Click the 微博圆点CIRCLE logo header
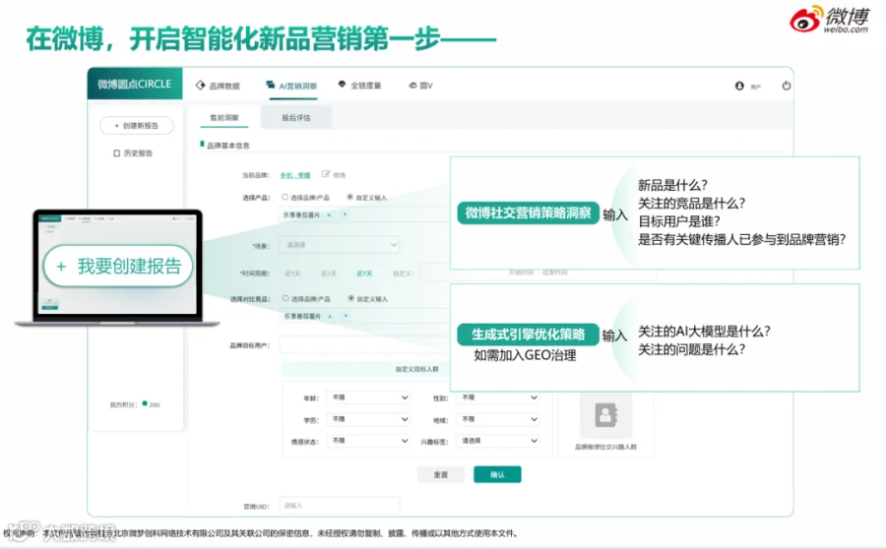Screen dimensions: 886x549 click(x=135, y=85)
